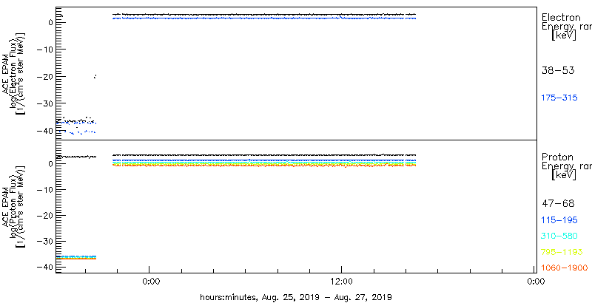This screenshot has width=592, height=303.
Task: Select the blue 115-195 proton legend label
Action: coord(559,220)
